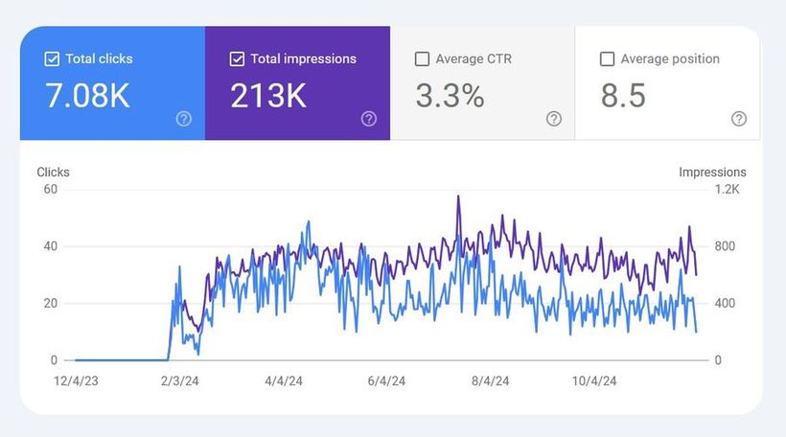
Task: Click the 60 clicks axis value
Action: click(x=51, y=189)
